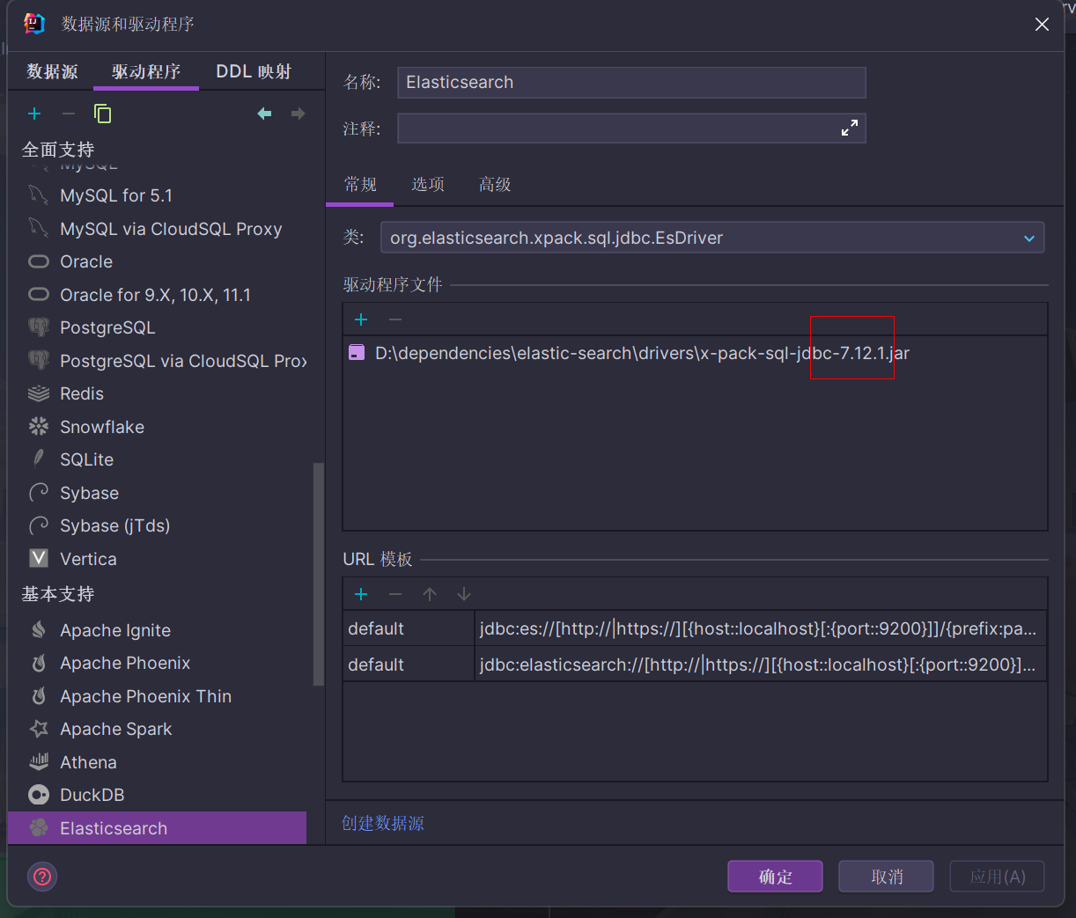Screen dimensions: 1076x918
Task: Add a new driver with plus icon
Action: (x=34, y=114)
